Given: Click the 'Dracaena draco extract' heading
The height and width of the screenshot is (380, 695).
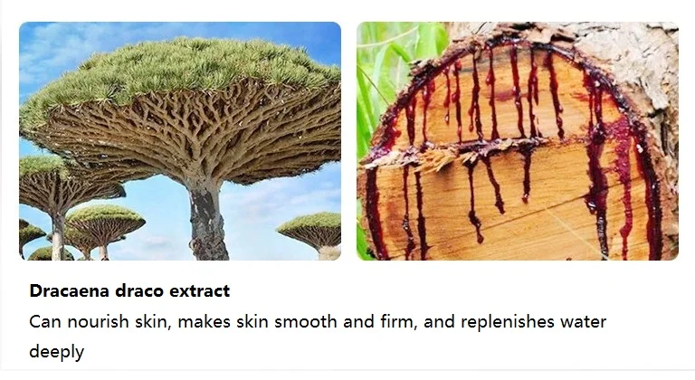Looking at the screenshot, I should click(x=129, y=290).
